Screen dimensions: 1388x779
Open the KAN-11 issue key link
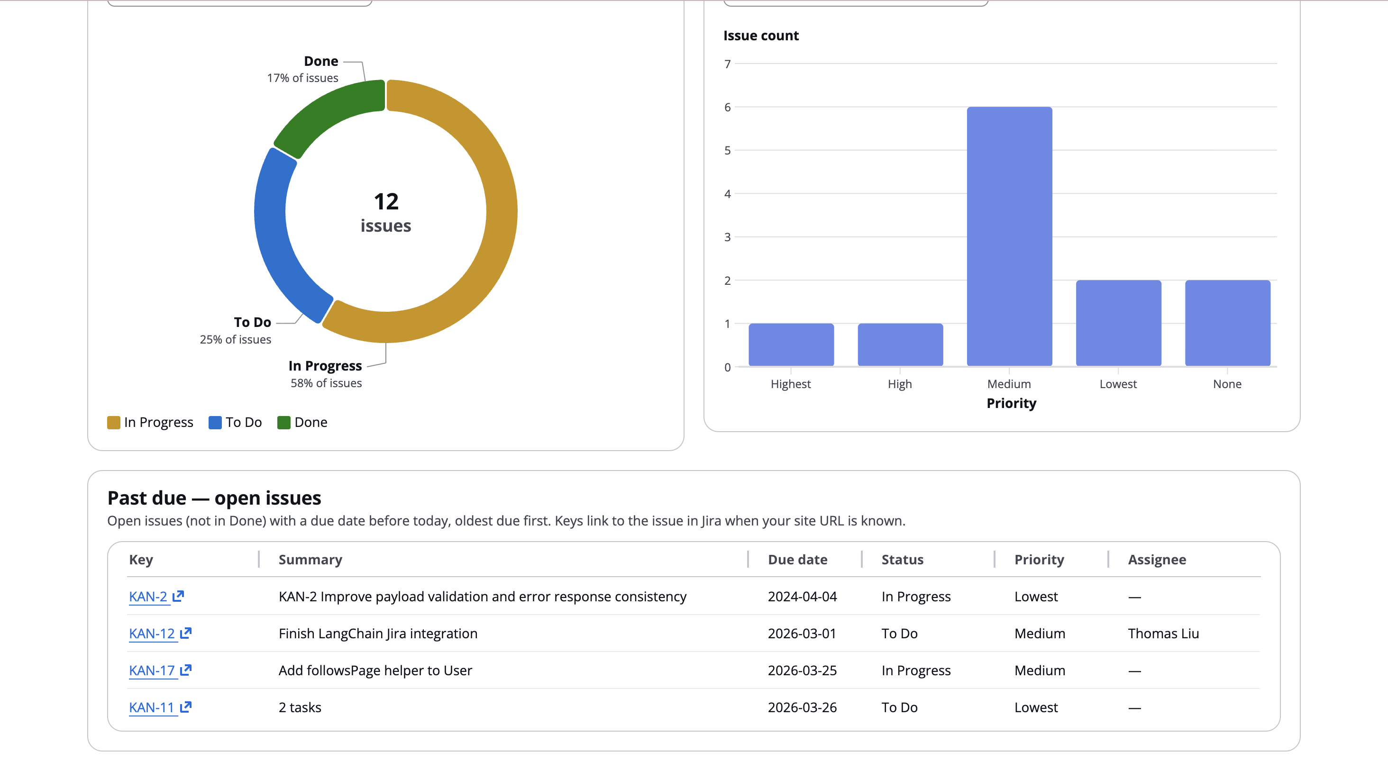click(x=152, y=707)
